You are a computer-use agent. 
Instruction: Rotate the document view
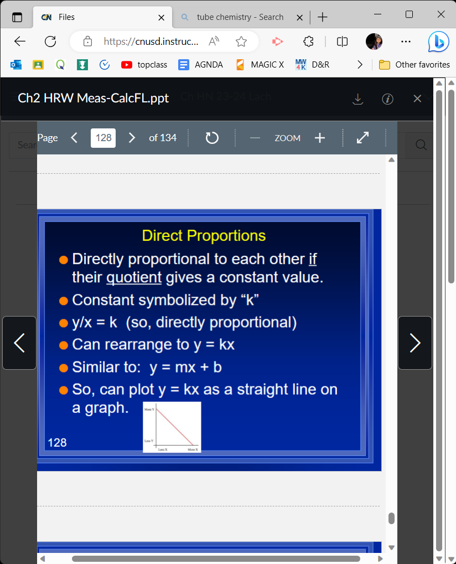click(212, 138)
